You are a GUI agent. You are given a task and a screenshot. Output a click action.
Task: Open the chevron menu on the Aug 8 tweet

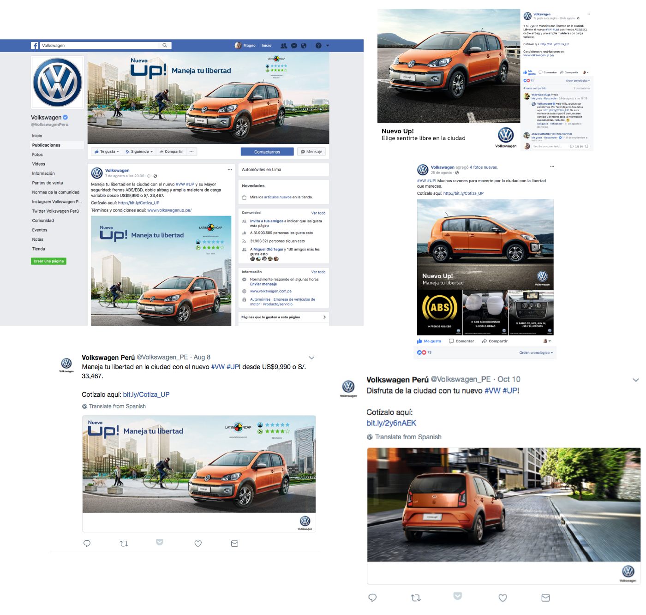click(x=311, y=358)
